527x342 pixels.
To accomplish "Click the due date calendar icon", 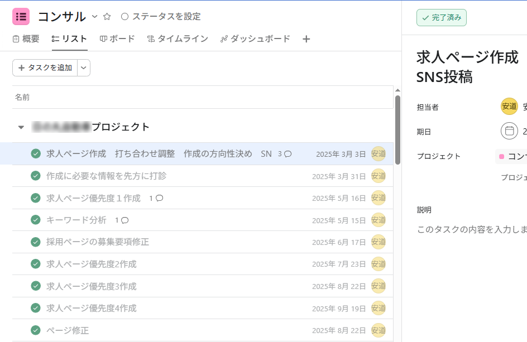I will pyautogui.click(x=509, y=131).
